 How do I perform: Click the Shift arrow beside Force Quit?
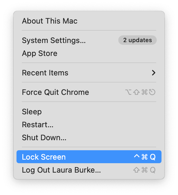click(x=136, y=92)
